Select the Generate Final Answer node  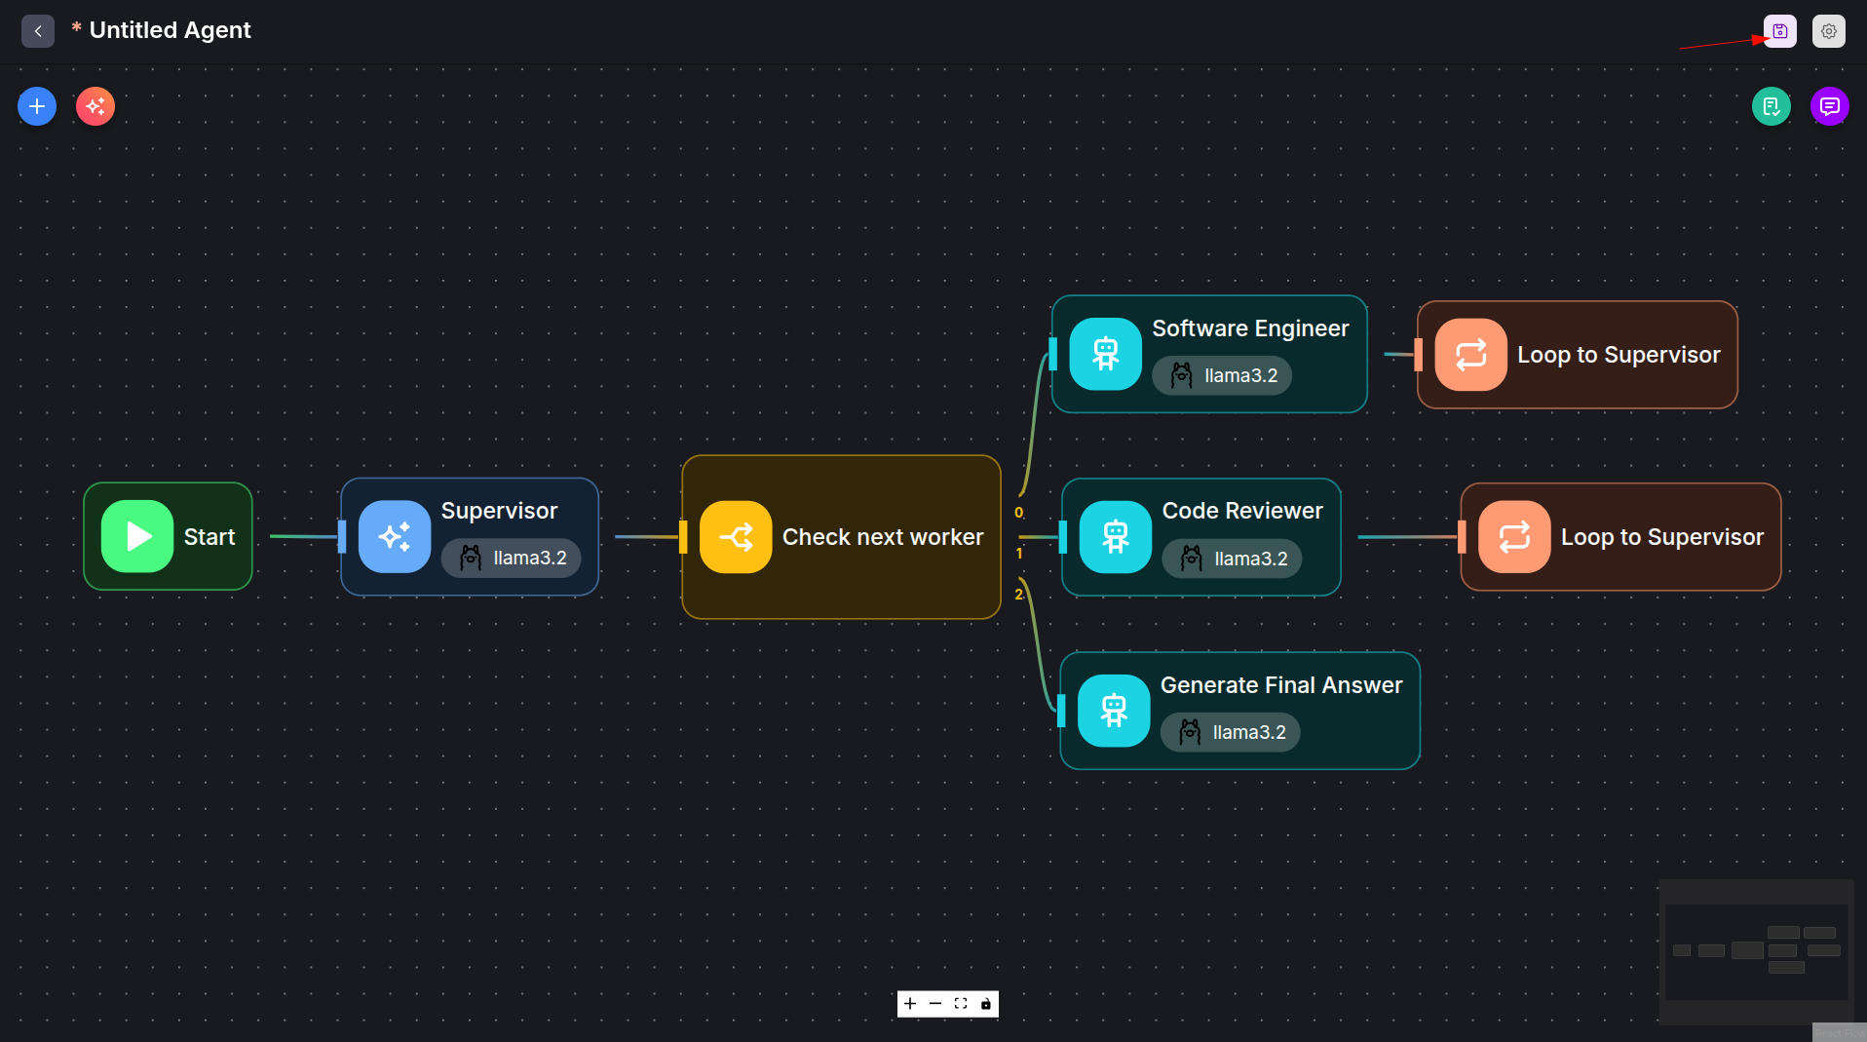[x=1239, y=711]
